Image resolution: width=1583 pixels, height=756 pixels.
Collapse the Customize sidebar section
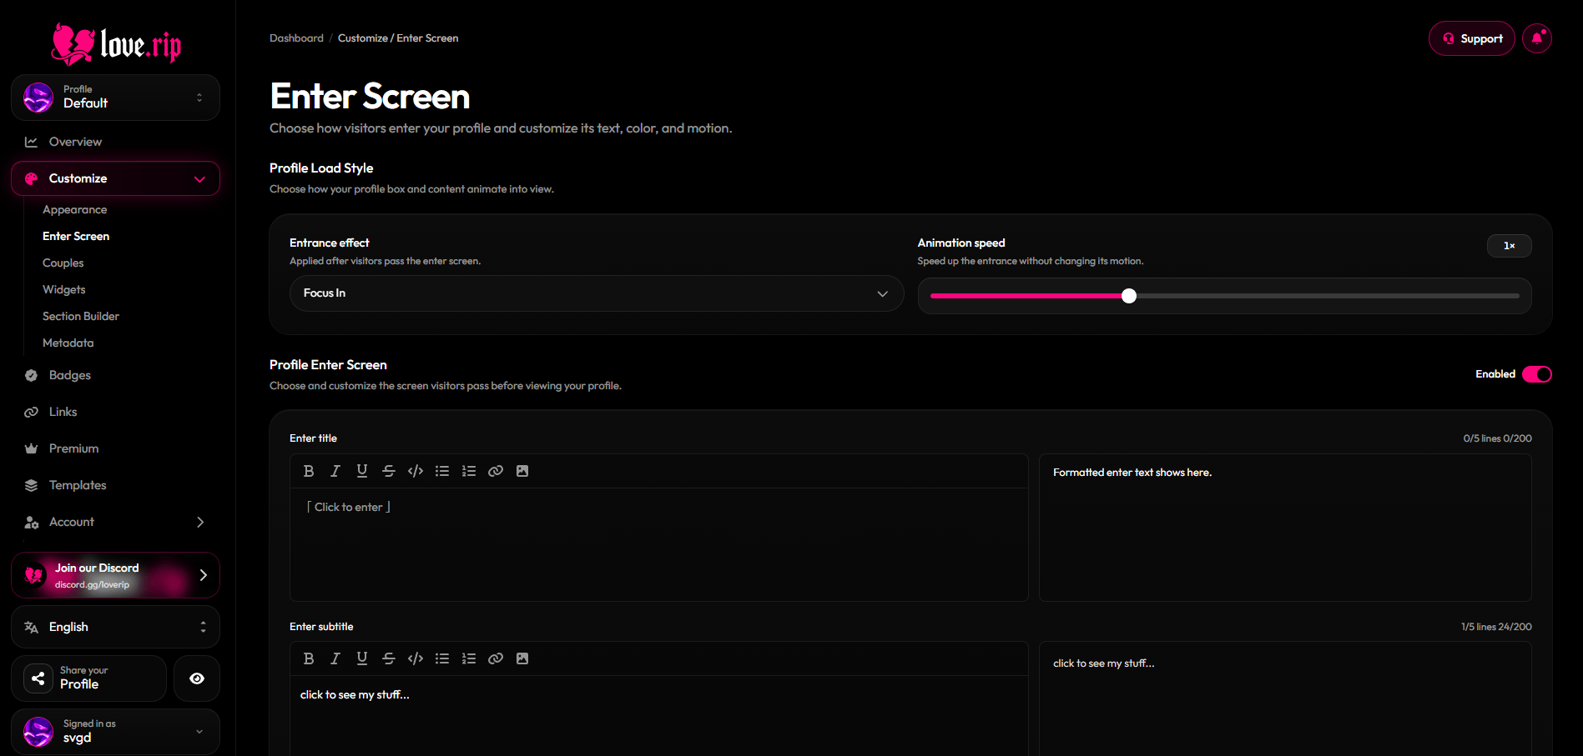pos(115,178)
